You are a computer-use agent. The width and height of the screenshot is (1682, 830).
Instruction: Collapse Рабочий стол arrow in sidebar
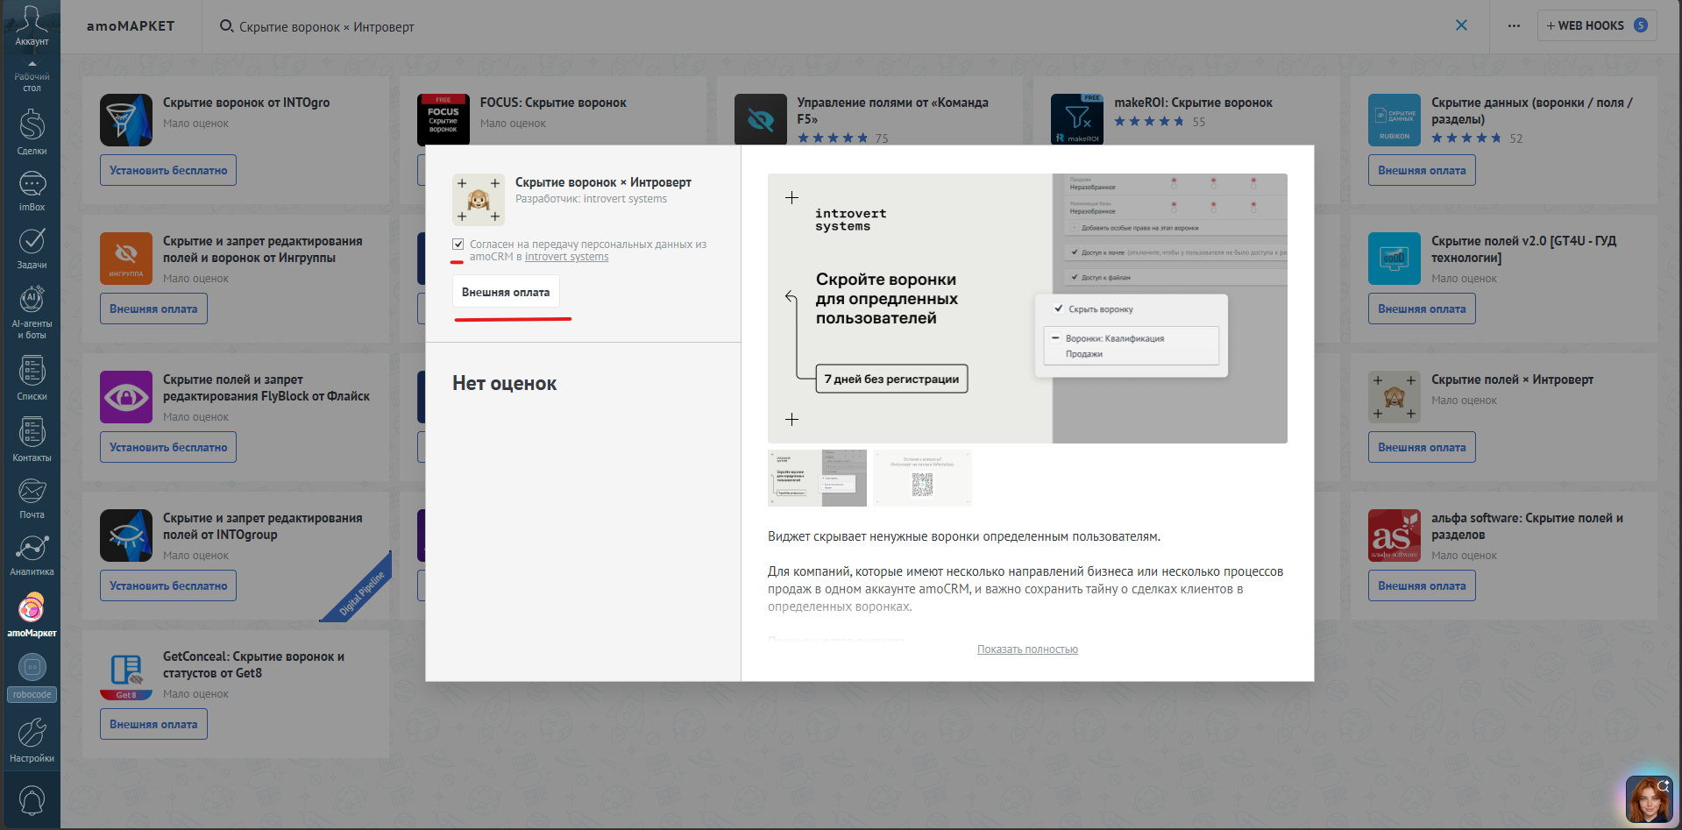tap(32, 63)
